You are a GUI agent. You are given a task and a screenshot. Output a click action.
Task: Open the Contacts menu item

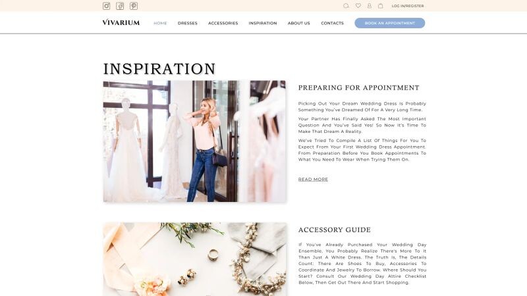(x=333, y=23)
